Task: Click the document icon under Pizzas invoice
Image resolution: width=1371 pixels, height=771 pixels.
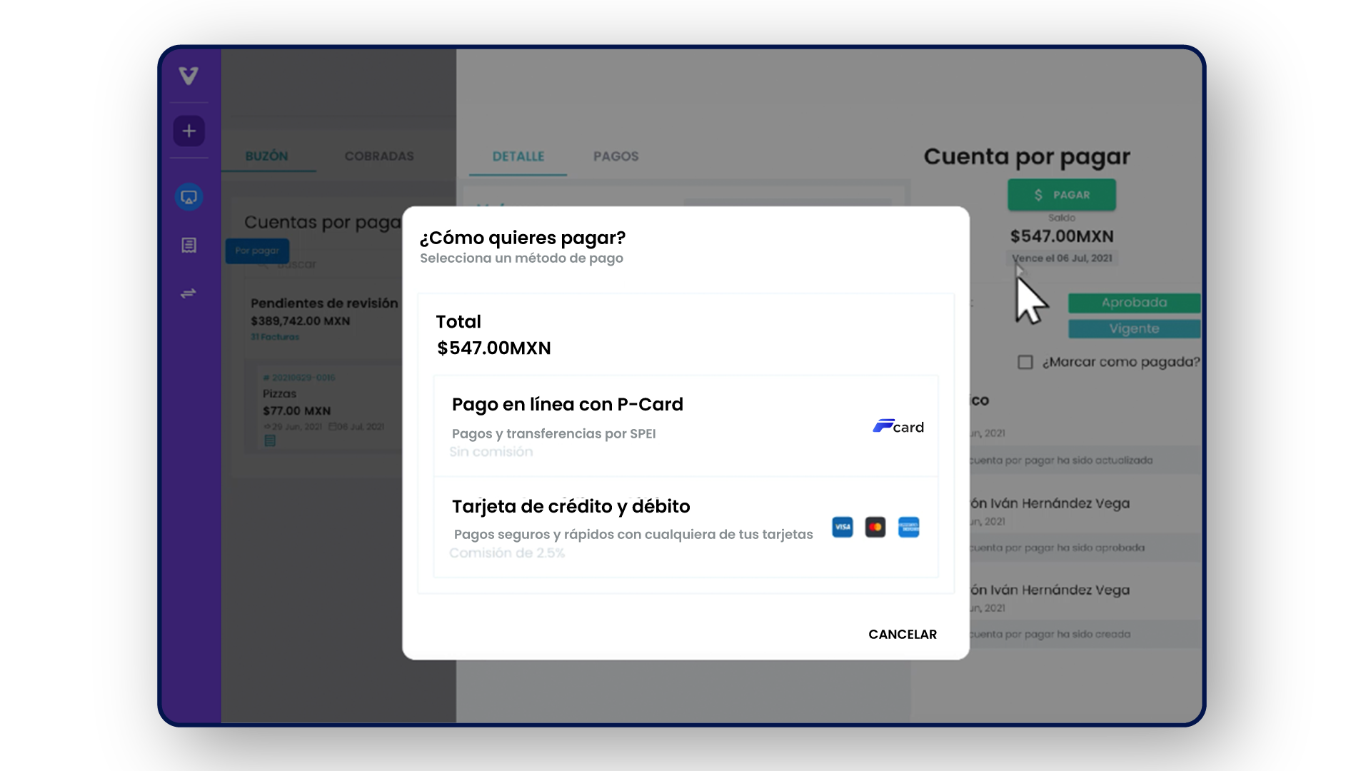Action: [270, 440]
